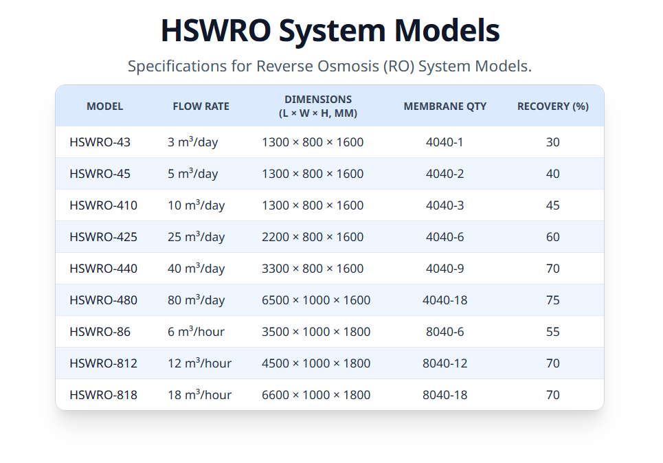Click the MODEL column header
This screenshot has height=463, width=663.
coord(104,106)
